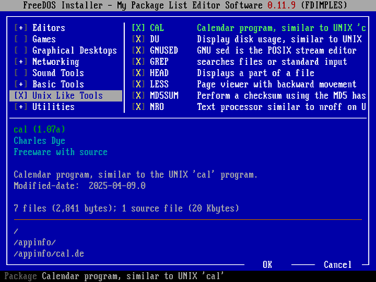Select the HEAD package name
376x282 pixels.
[x=159, y=73]
